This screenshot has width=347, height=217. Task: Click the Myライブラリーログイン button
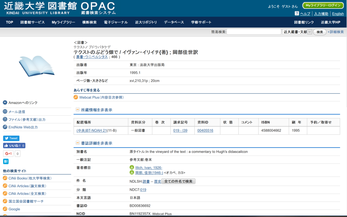(323, 5)
